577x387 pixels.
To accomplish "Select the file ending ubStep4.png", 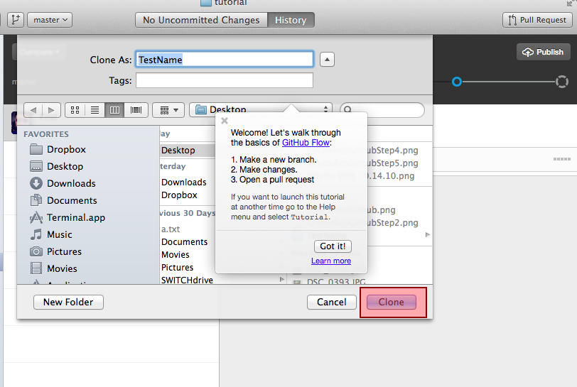I will [x=392, y=151].
